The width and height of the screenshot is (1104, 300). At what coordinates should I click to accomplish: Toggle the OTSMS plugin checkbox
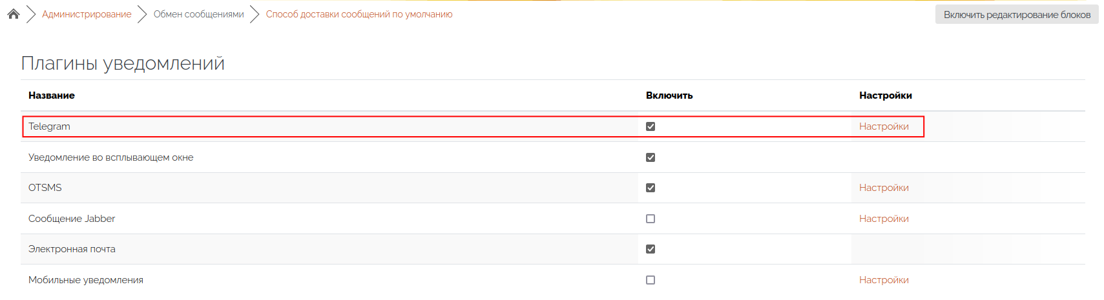pyautogui.click(x=651, y=188)
